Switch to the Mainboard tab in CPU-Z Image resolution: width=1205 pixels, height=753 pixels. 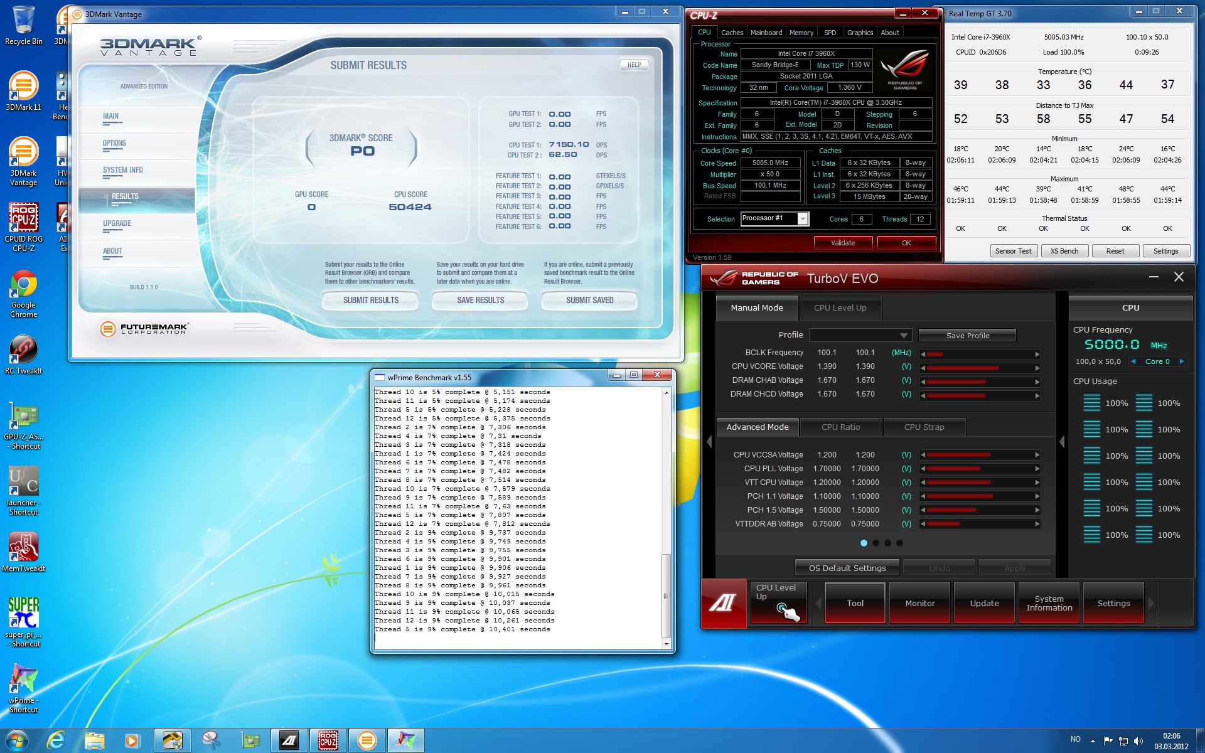point(766,33)
